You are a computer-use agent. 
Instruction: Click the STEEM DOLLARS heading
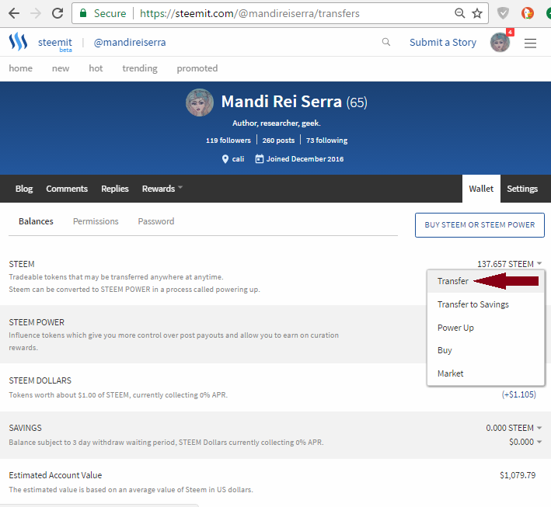40,380
